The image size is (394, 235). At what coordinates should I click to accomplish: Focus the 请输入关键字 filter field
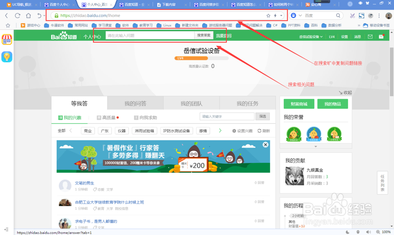(x=227, y=117)
